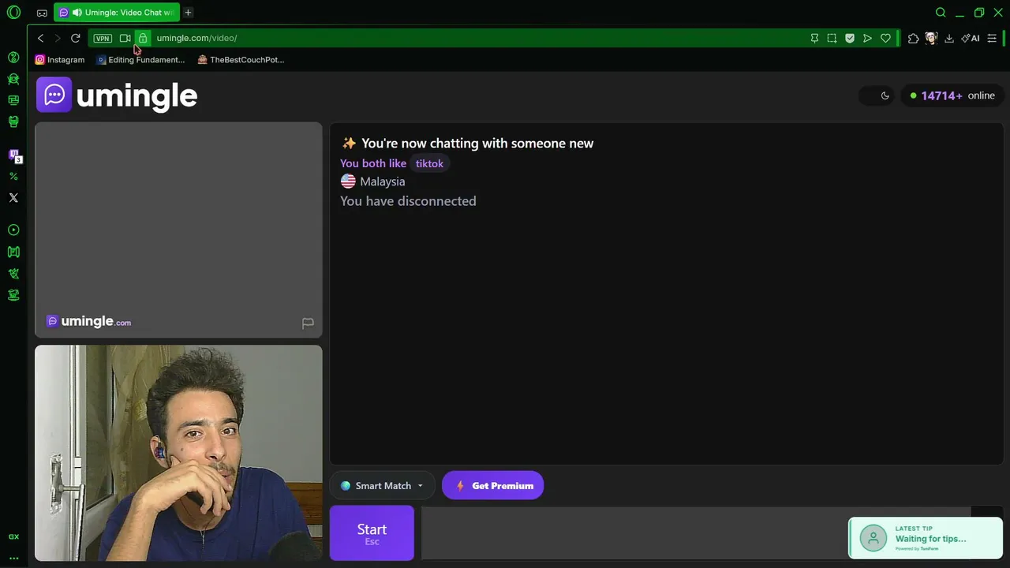Click the Umingle logo in the page header
This screenshot has height=568, width=1010.
point(117,95)
